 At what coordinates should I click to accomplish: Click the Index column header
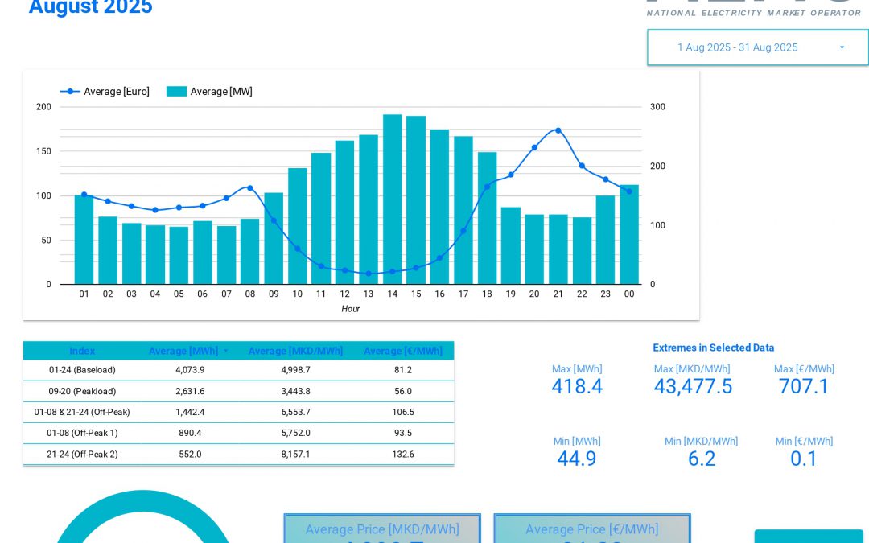82,351
